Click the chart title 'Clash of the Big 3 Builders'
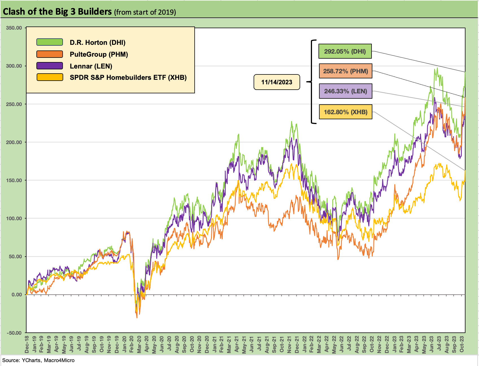Screen dimensions: 479x366 click(x=57, y=12)
